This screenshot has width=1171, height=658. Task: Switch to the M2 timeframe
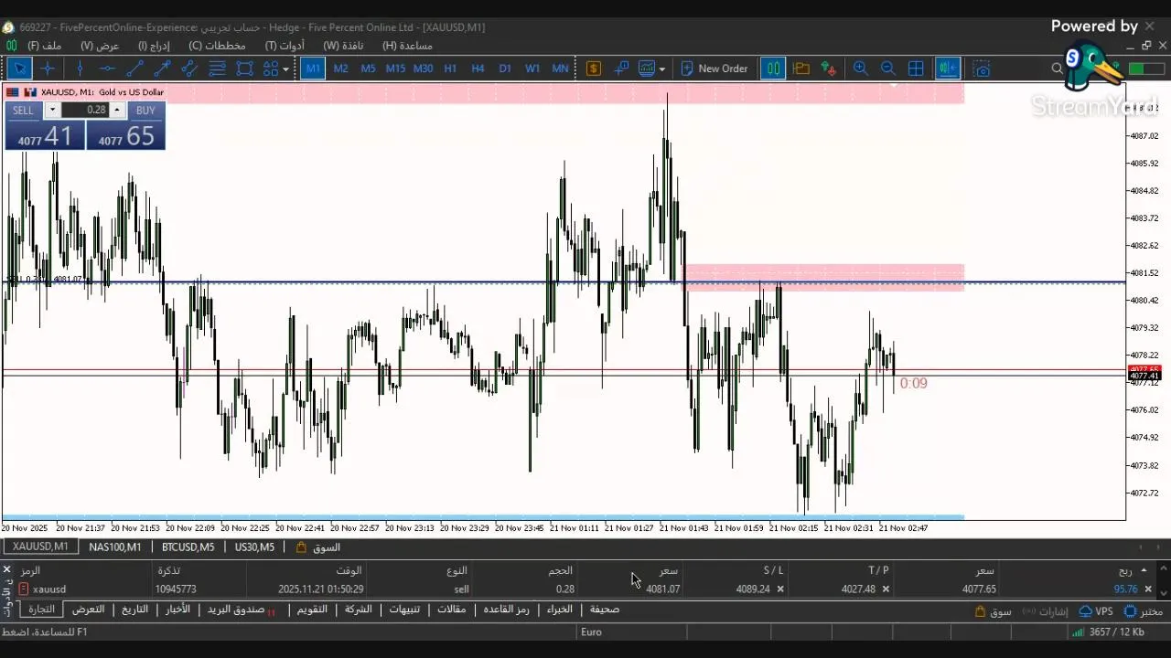tap(340, 69)
